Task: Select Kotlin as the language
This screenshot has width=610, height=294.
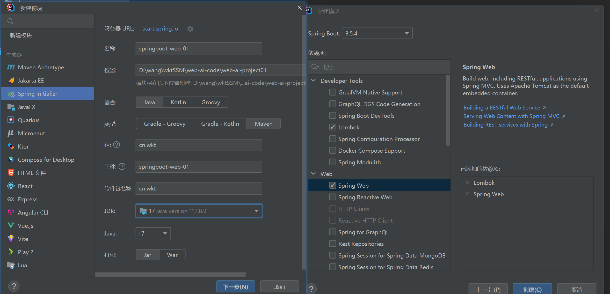Action: pos(178,102)
